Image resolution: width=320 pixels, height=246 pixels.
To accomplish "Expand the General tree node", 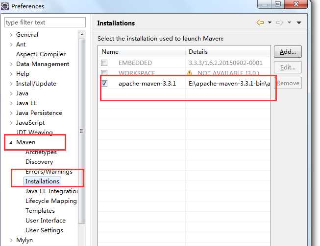I will (x=11, y=35).
